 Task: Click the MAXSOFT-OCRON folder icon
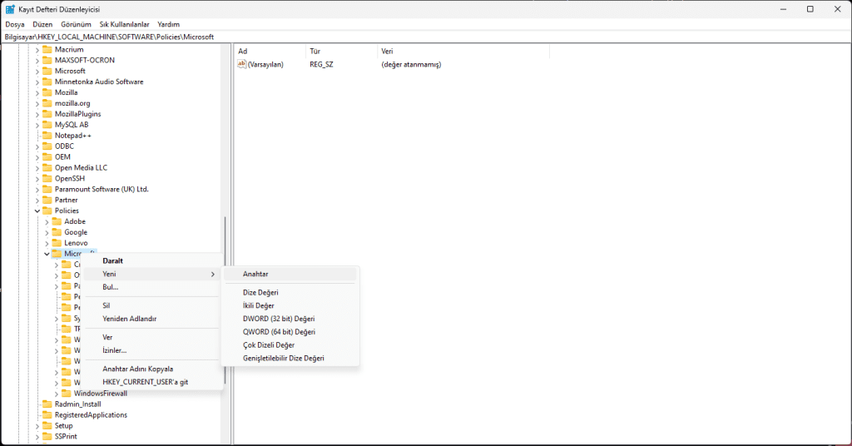[x=47, y=60]
